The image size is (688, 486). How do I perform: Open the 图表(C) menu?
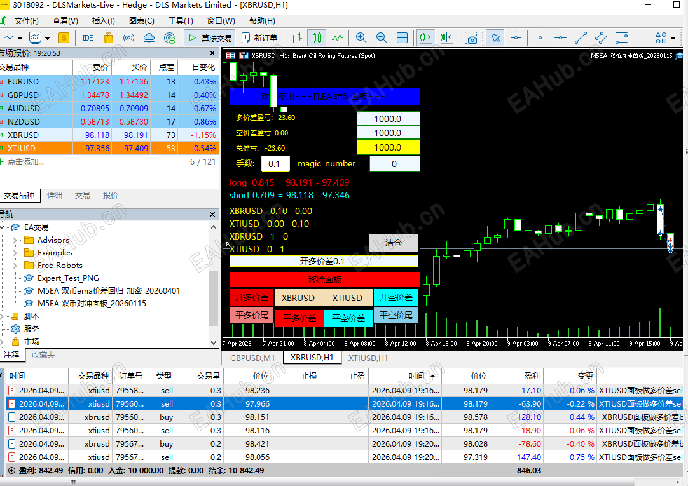click(142, 20)
